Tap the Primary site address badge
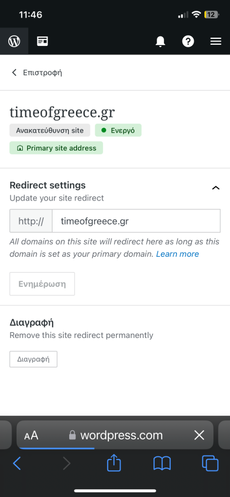 pos(56,148)
